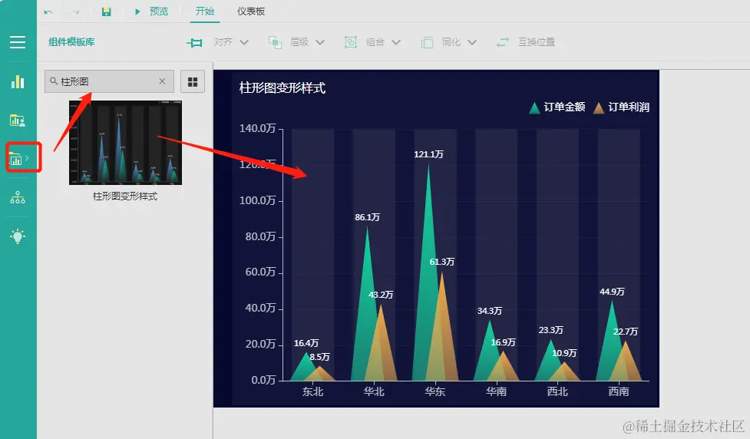Switch to the 开始 tab
The height and width of the screenshot is (439, 750).
pos(205,11)
